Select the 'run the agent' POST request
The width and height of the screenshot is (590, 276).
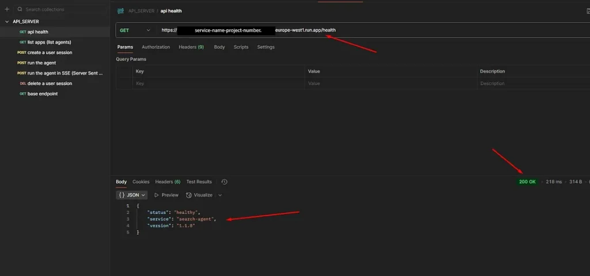click(x=41, y=63)
